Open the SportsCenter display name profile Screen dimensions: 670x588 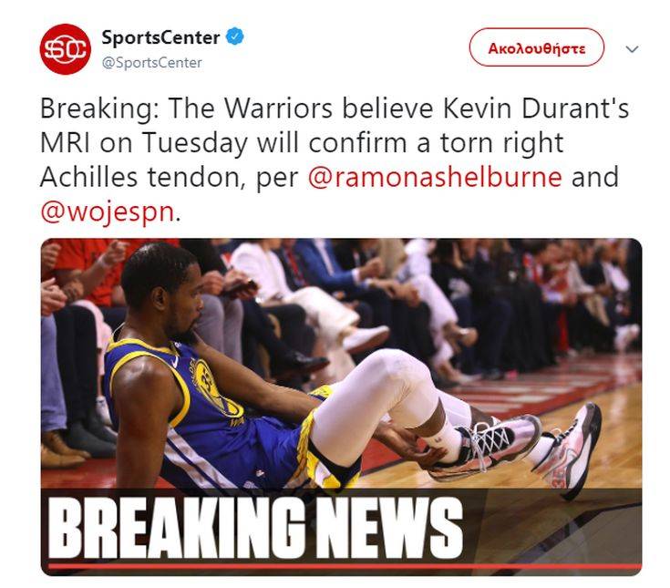160,37
